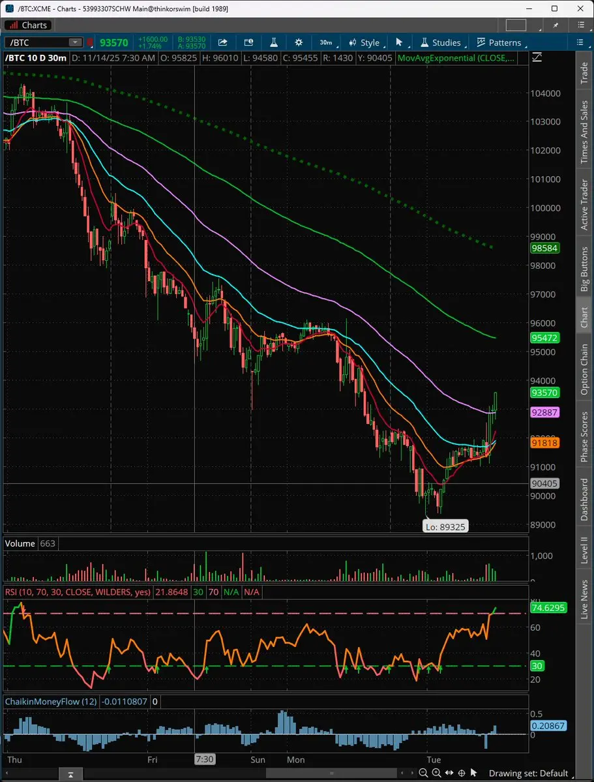594x782 pixels.
Task: Open the Times And Sales sidebar tab
Action: point(584,132)
